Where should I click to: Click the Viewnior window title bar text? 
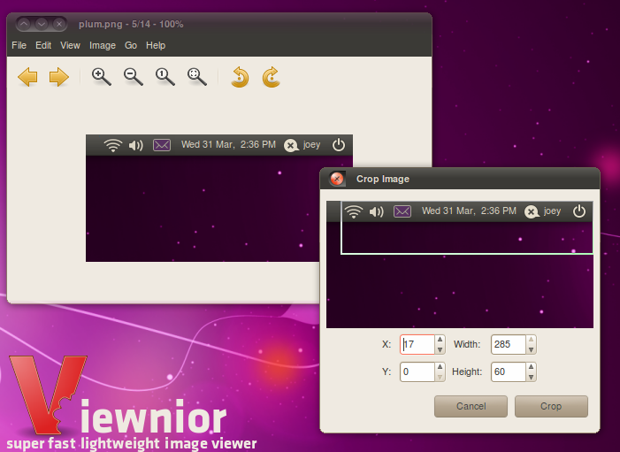(x=131, y=24)
